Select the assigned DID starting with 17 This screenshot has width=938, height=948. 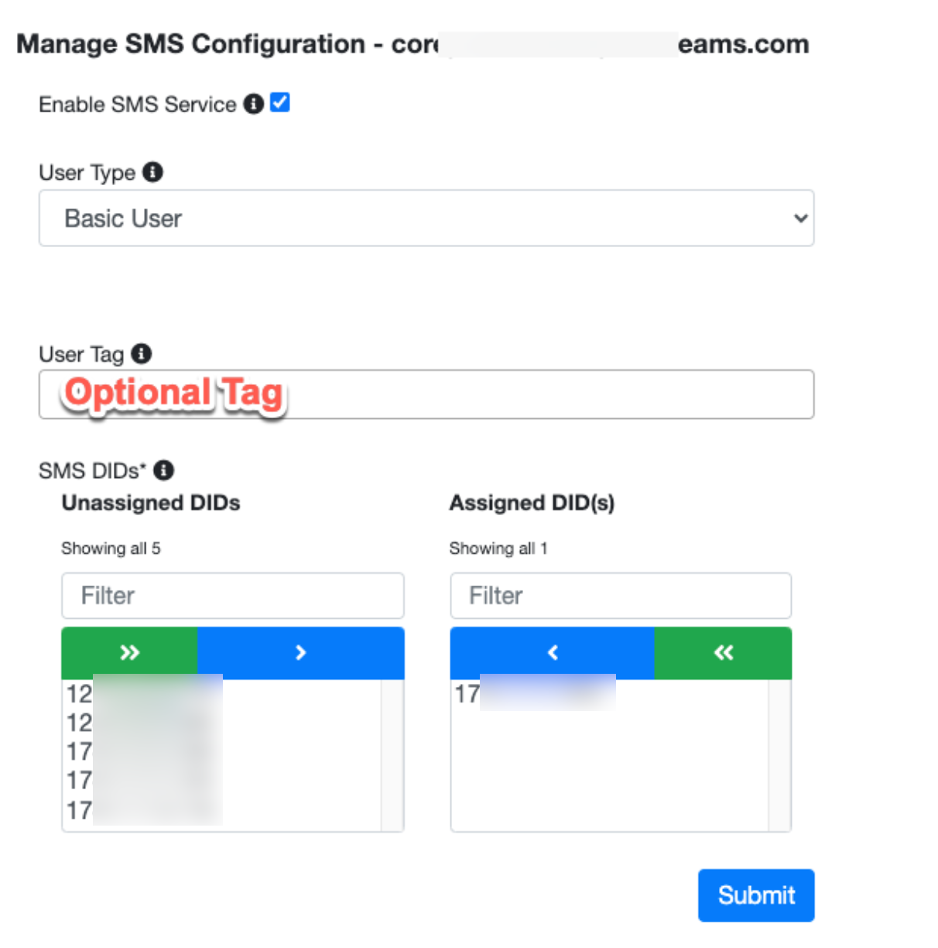[x=610, y=694]
